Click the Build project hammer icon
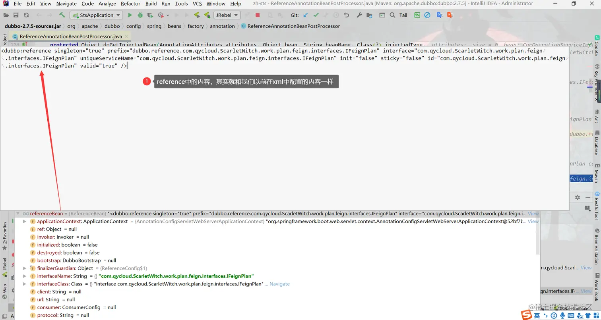This screenshot has height=320, width=601. pyautogui.click(x=62, y=15)
